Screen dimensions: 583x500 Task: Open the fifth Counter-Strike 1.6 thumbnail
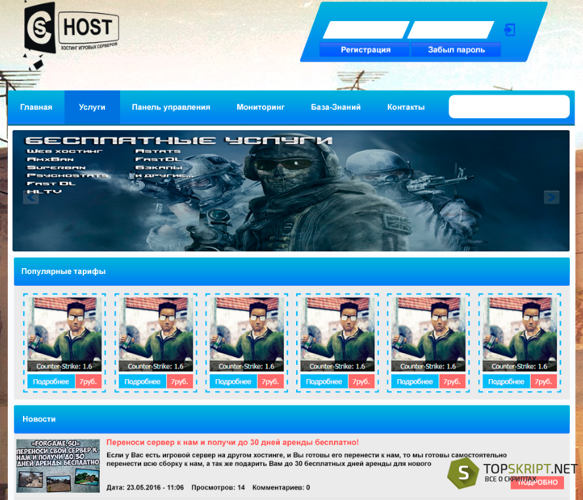[428, 334]
